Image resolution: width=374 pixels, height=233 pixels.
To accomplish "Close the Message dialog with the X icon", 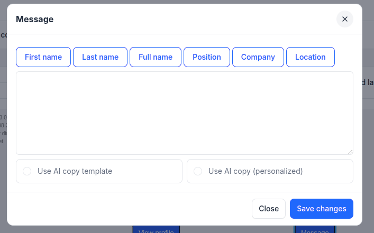I will click(x=344, y=19).
